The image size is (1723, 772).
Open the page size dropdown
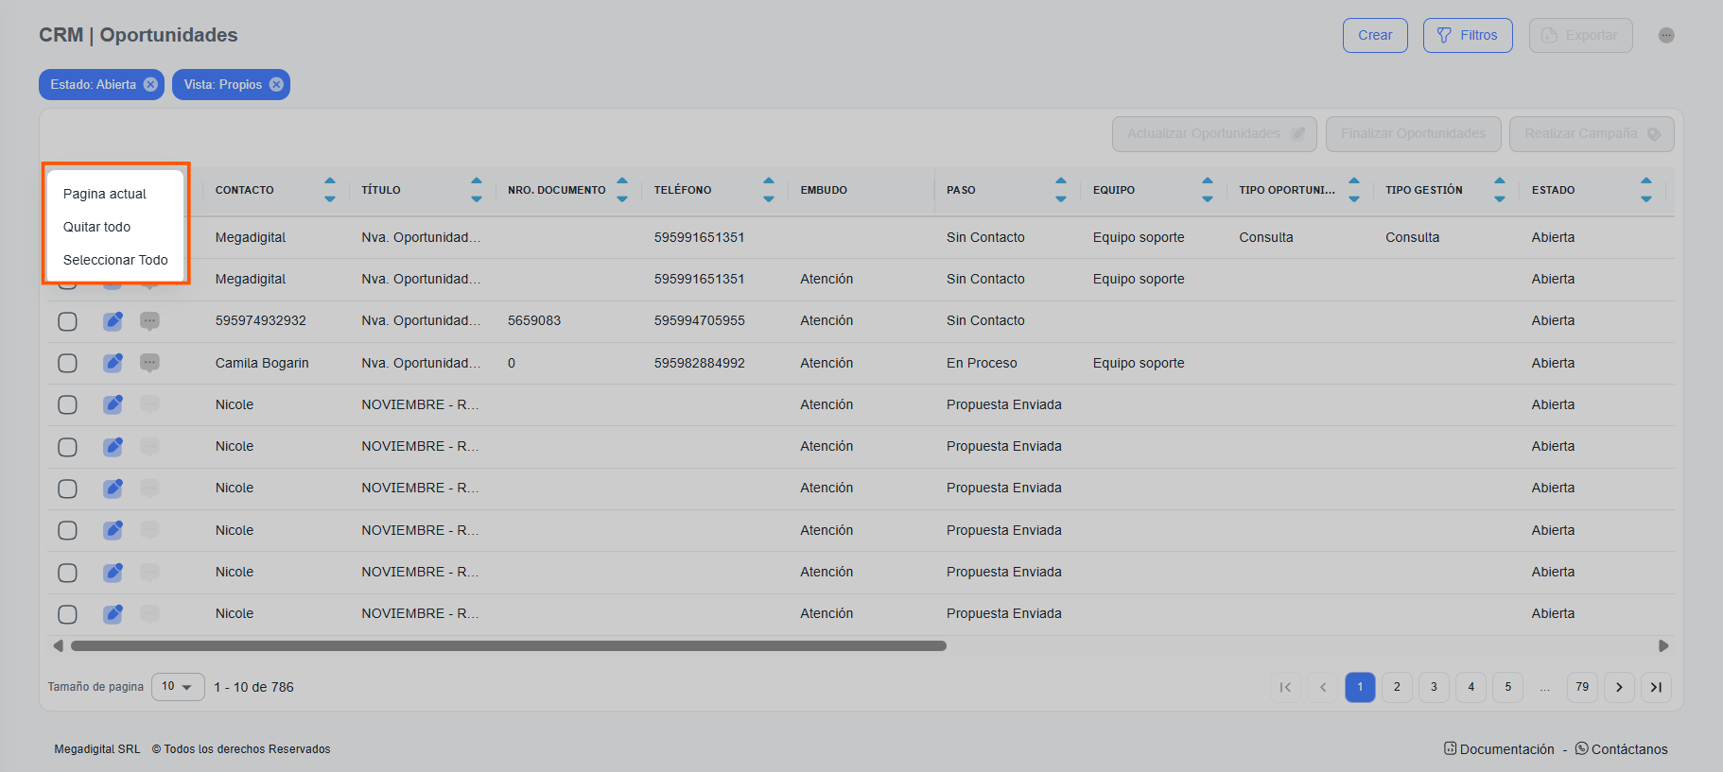[178, 687]
